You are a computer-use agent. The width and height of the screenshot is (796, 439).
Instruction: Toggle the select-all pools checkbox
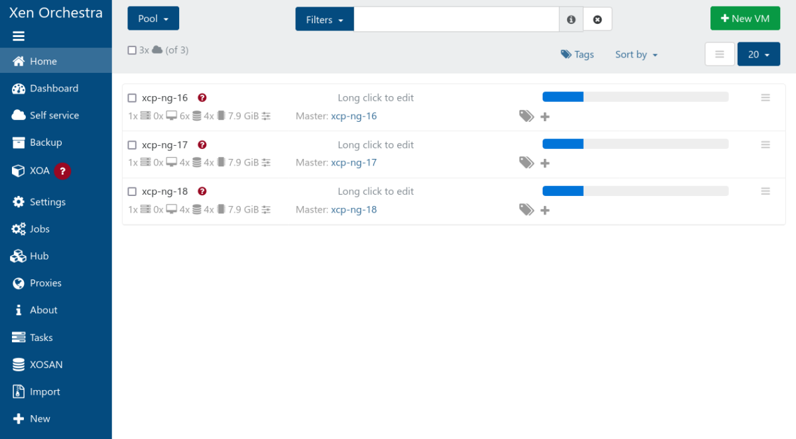tap(132, 50)
